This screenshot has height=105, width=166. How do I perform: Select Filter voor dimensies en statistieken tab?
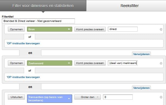43,6
